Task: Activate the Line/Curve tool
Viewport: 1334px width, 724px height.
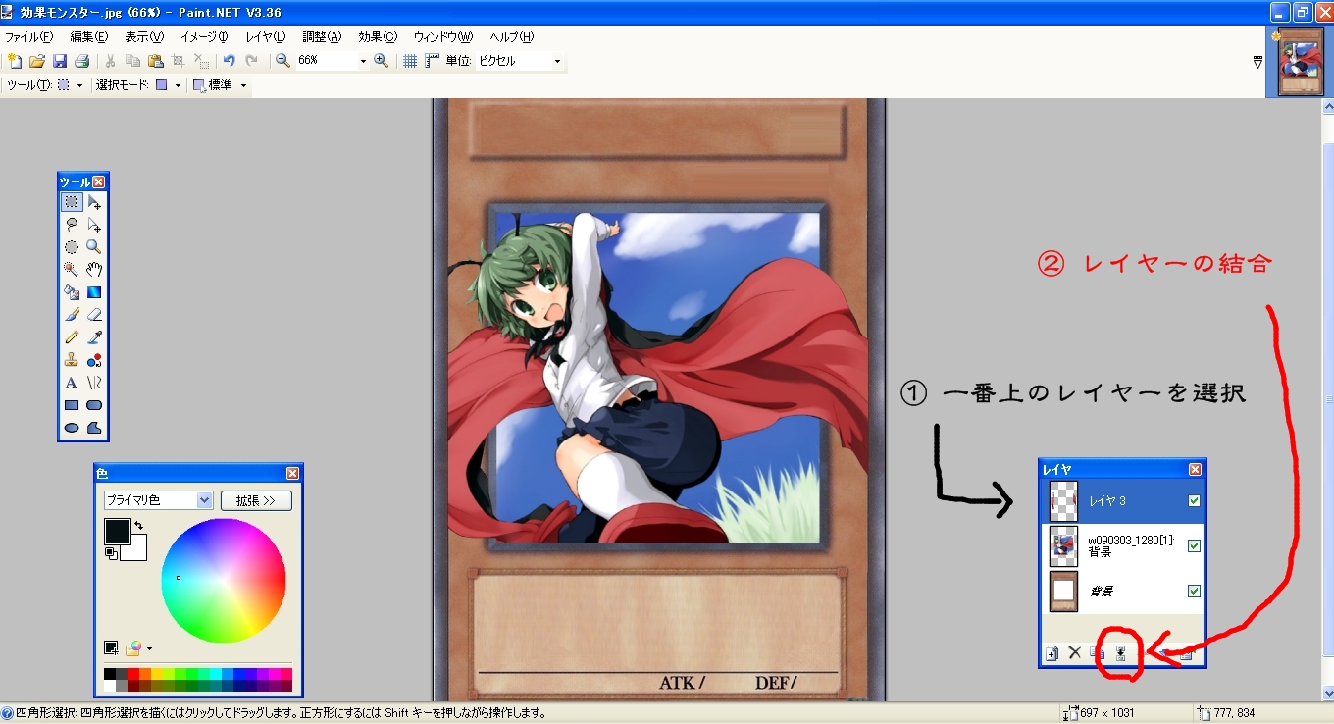Action: tap(94, 383)
